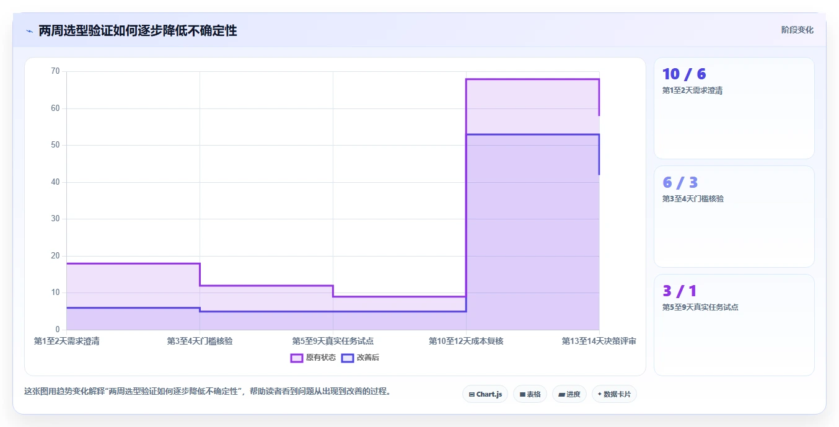Screen dimensions: 839x427
Task: Click the 数据卡片 sparkle icon
Action: point(600,394)
